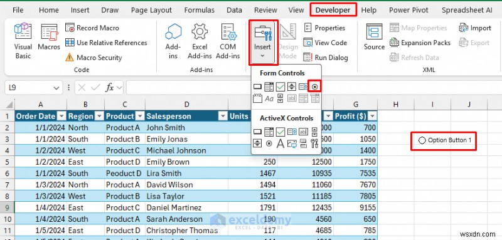Open ActiveX More Controls
Image resolution: width=502 pixels, height=240 pixels.
tap(314, 143)
